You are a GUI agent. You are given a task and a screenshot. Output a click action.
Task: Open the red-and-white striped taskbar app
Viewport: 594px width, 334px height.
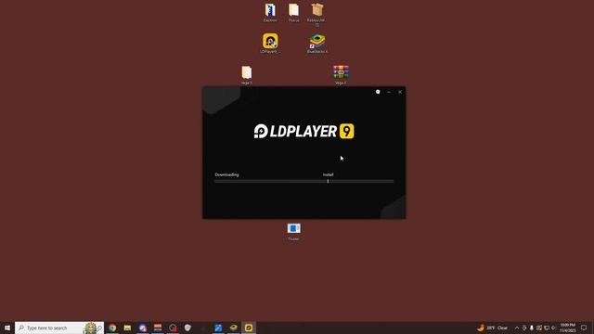coord(158,328)
